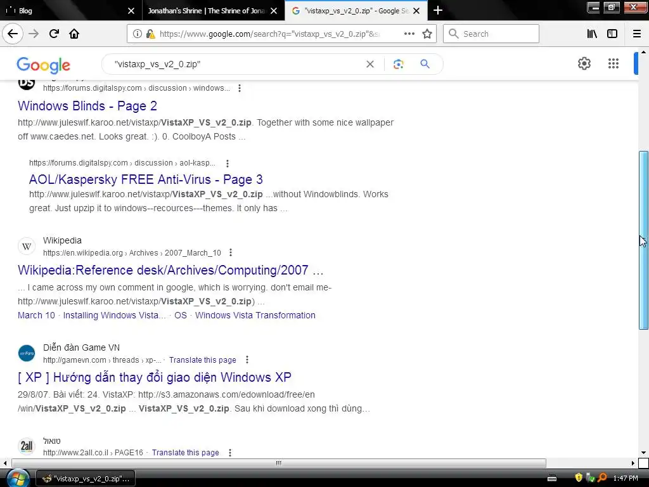Viewport: 649px width, 487px height.
Task: Open more options for Windows Blinds result
Action: click(x=239, y=88)
